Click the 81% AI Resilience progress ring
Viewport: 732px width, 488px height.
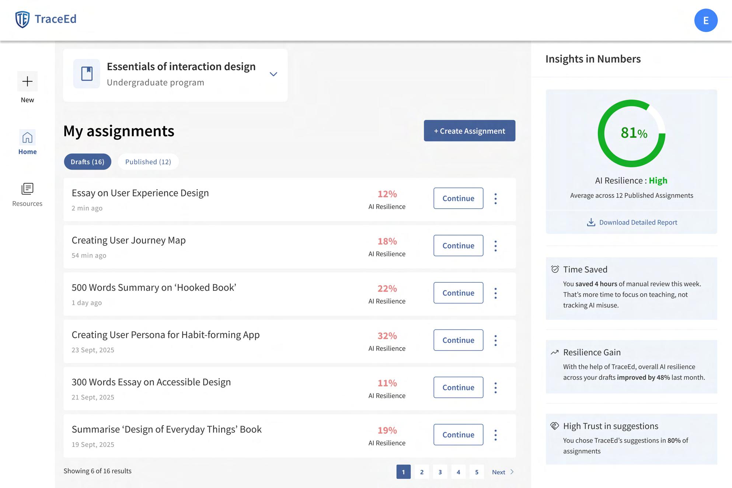[631, 133]
